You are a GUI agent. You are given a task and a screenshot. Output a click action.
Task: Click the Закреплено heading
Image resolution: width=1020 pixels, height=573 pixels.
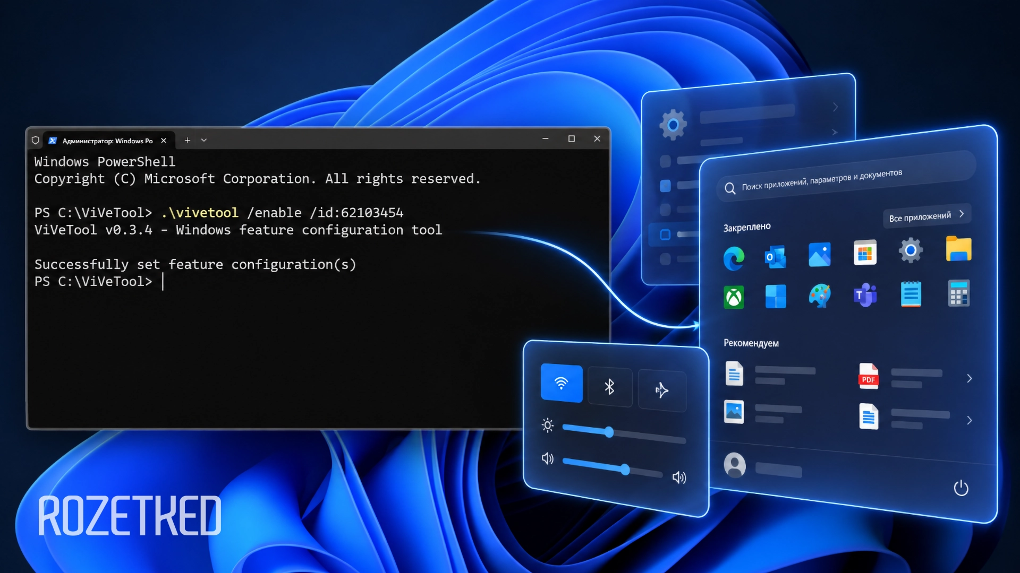tap(747, 227)
